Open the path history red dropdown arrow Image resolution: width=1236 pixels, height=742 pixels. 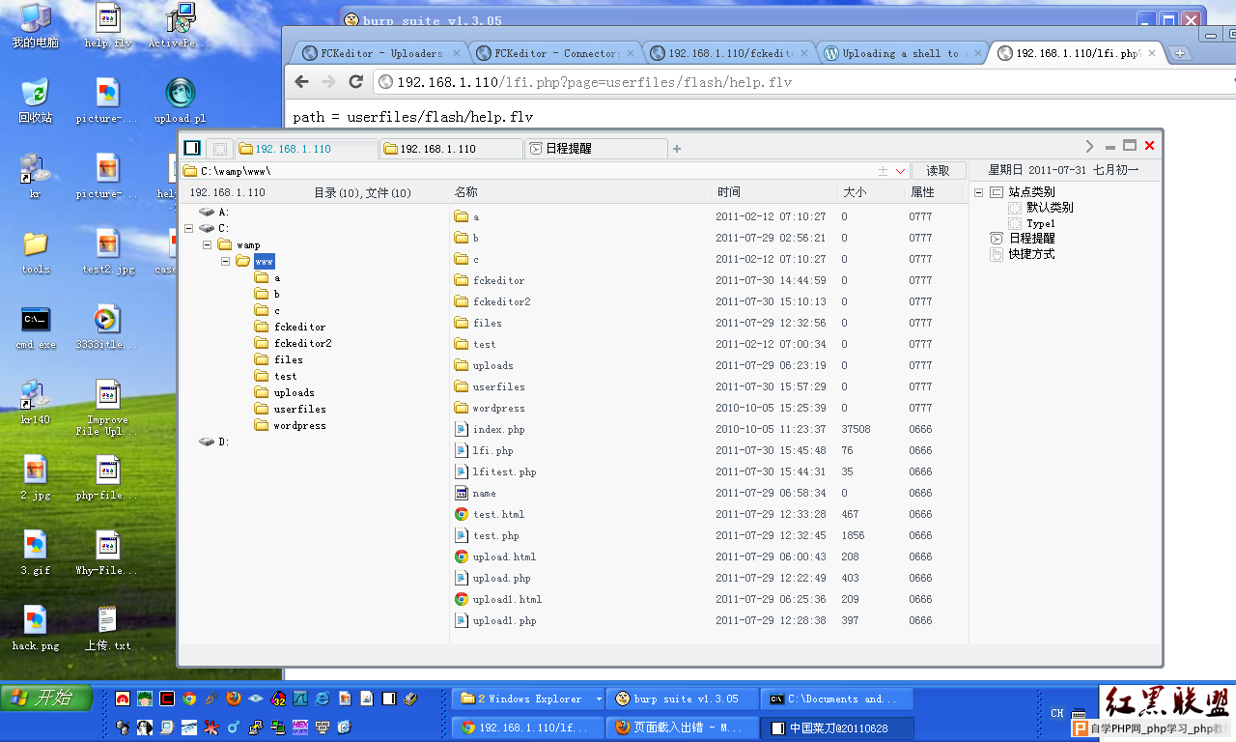[899, 171]
